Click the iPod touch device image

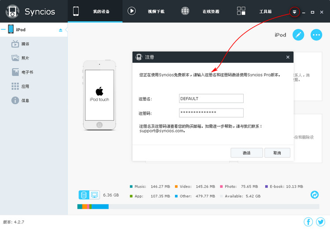coord(99,95)
